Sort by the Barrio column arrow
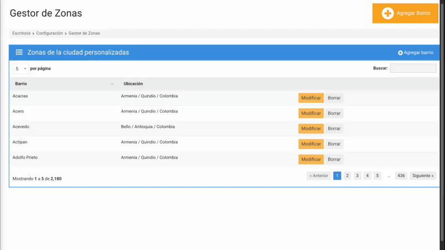Viewport: 445px width, 250px height. tap(112, 84)
